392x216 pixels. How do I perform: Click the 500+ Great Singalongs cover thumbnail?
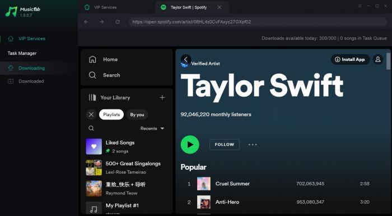point(94,167)
